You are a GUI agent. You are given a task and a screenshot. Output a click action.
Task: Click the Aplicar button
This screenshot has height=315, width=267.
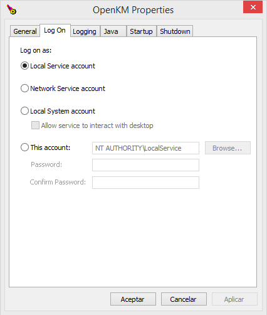tap(234, 299)
